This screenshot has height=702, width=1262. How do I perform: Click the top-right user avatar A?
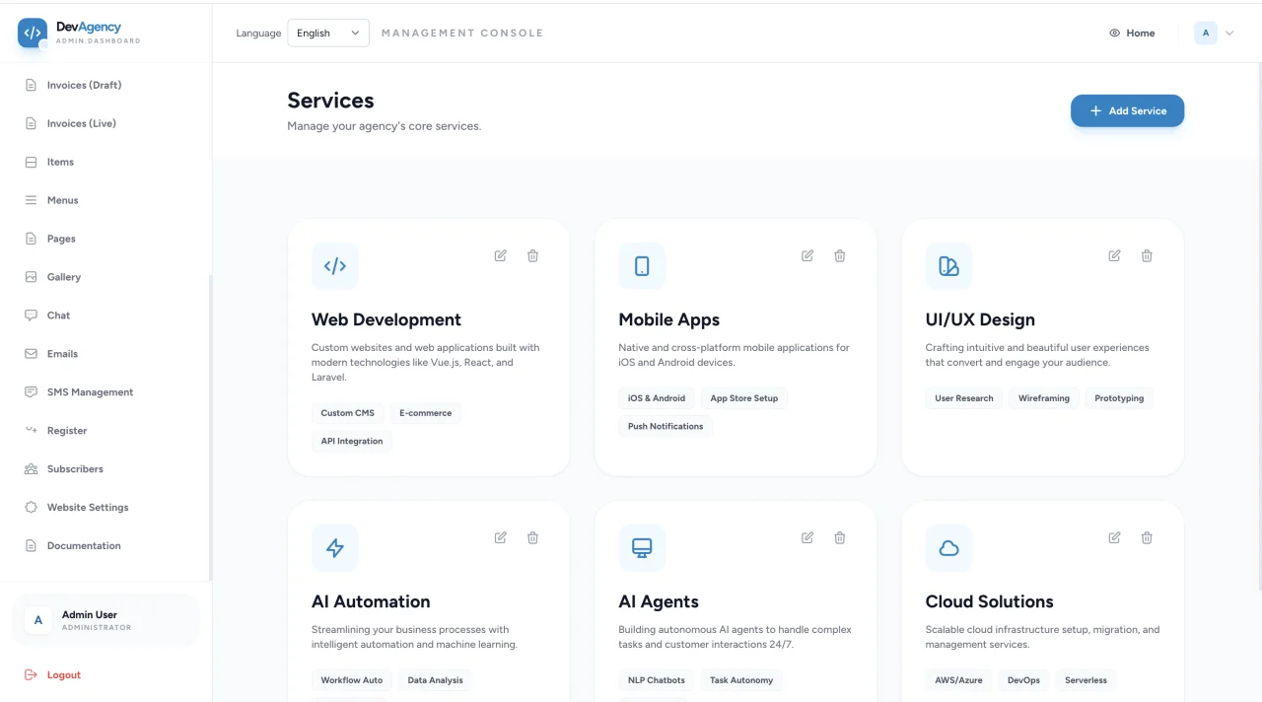[x=1206, y=33]
